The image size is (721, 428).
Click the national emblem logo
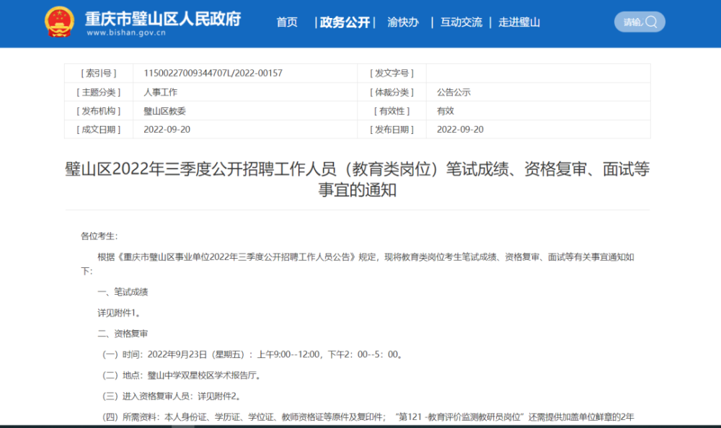point(59,22)
